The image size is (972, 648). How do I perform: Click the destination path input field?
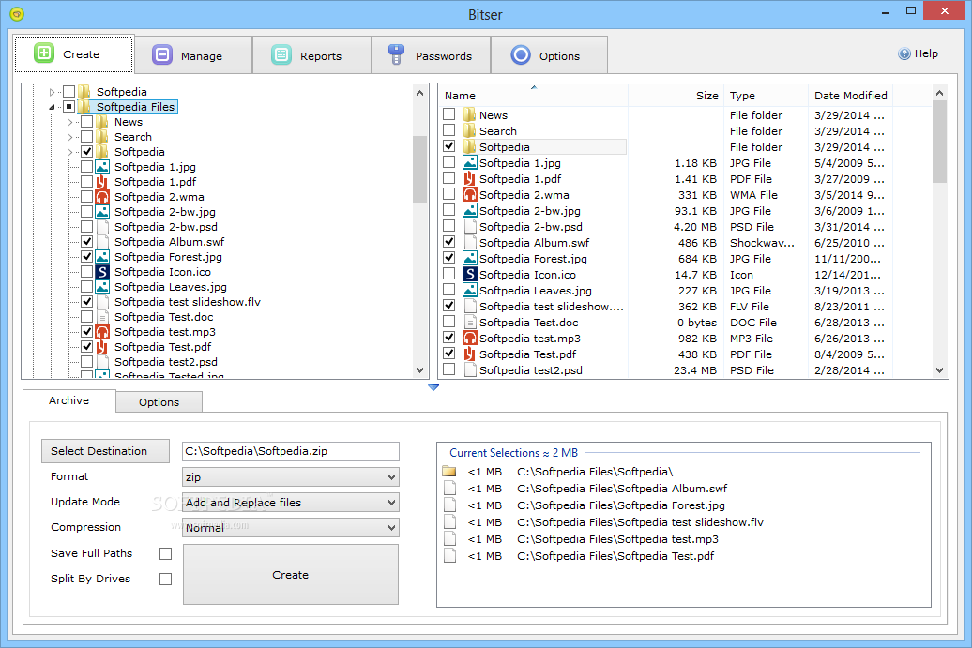click(x=291, y=451)
